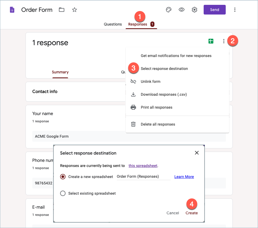Click the 98765432 phone response

point(43,183)
